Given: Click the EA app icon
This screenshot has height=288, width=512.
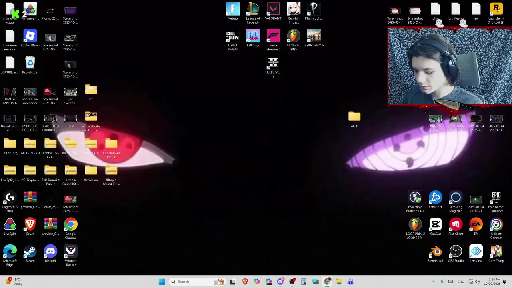Looking at the screenshot, I should coord(476,227).
